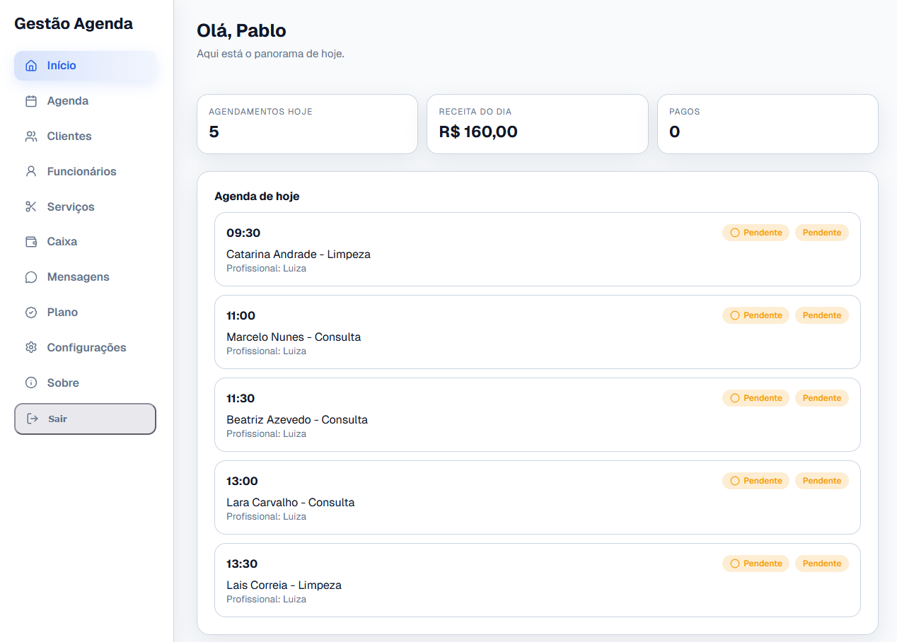
Task: Click the gear icon beside Configurações
Action: pos(31,348)
